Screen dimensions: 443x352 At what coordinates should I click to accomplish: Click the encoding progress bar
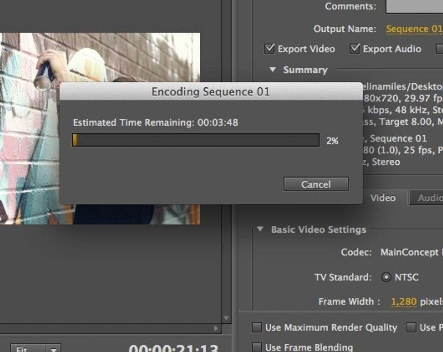point(196,140)
